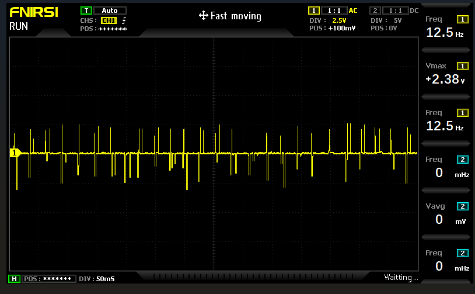This screenshot has height=294, width=475.
Task: Open the CH1 trigger source selector
Action: click(x=109, y=20)
